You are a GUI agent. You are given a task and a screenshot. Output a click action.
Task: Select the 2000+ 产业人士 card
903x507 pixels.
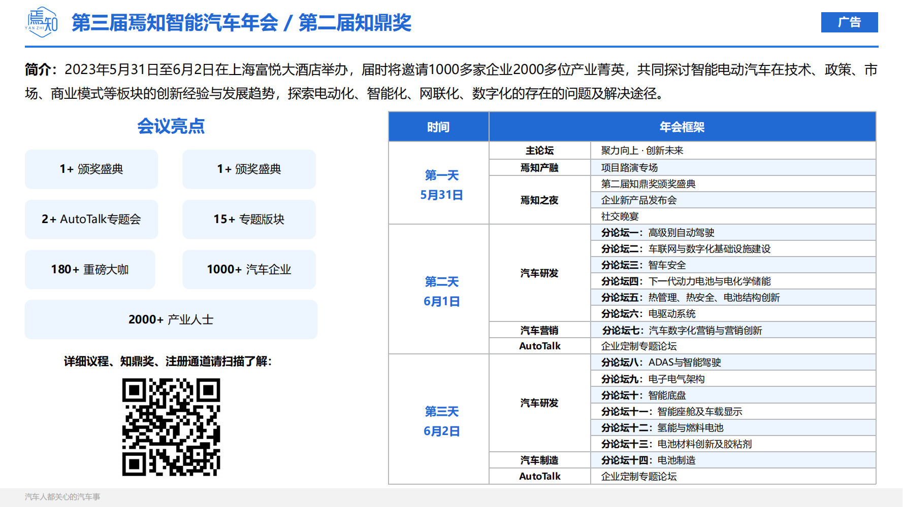171,319
